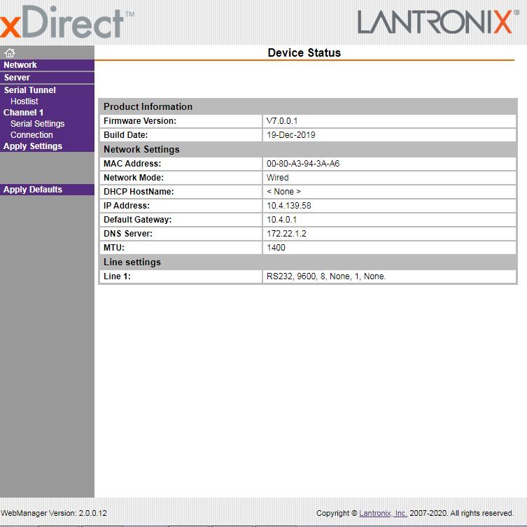The height and width of the screenshot is (527, 527).
Task: Click the IP Address label
Action: [x=127, y=206]
